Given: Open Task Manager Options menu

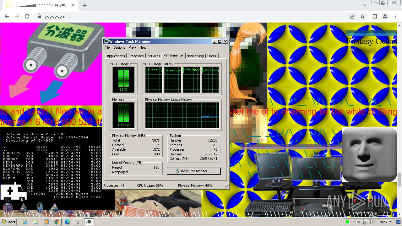Looking at the screenshot, I should (x=119, y=47).
